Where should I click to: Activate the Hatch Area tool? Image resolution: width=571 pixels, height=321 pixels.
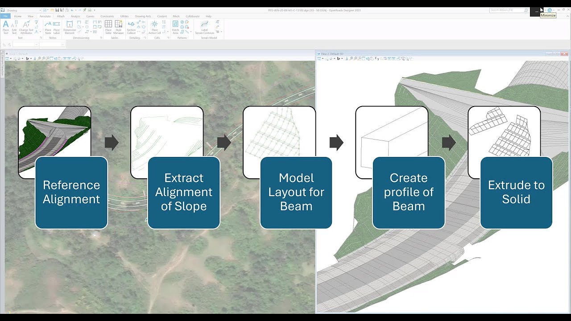coord(175,27)
